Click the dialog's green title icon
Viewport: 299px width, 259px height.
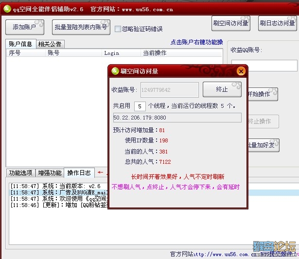coord(115,71)
